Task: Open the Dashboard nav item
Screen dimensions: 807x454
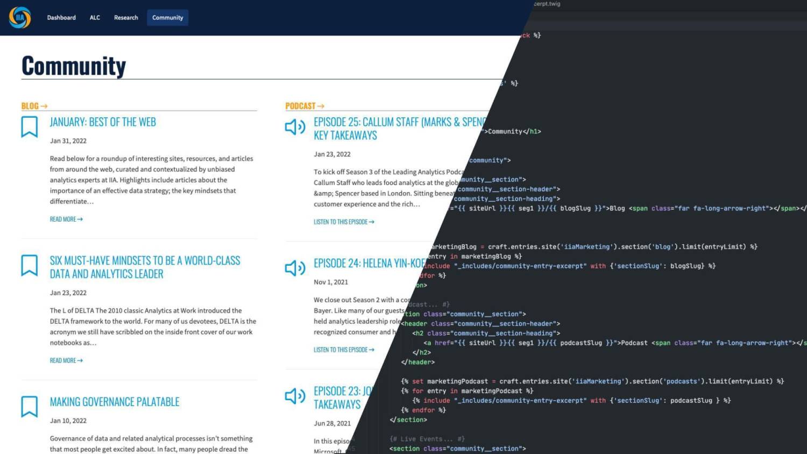Action: point(61,18)
